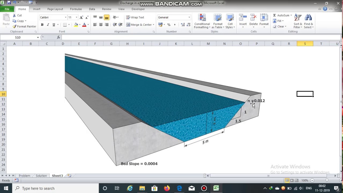Toggle Underline formatting
The height and width of the screenshot is (193, 343).
point(54,25)
